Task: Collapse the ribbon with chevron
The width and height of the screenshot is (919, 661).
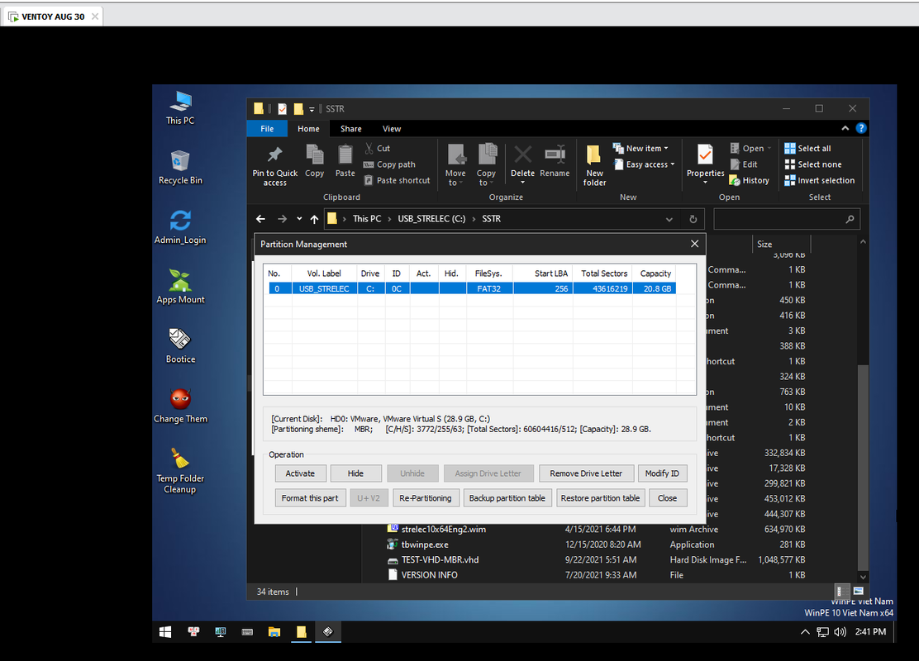Action: 845,128
